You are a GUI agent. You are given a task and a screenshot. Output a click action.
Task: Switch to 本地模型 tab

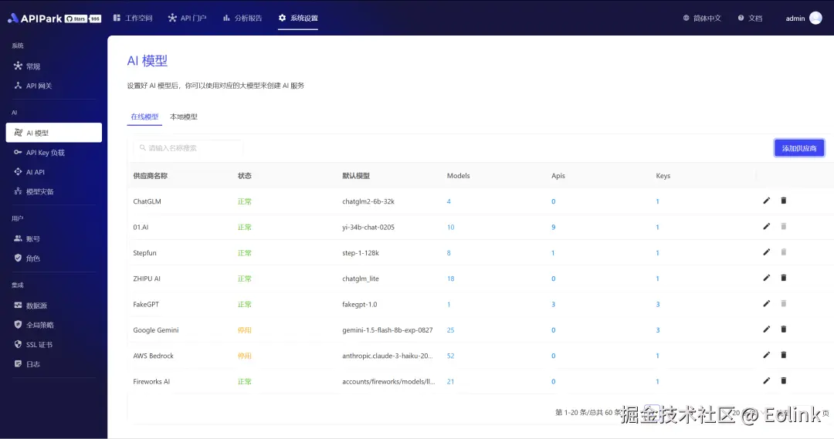(184, 117)
